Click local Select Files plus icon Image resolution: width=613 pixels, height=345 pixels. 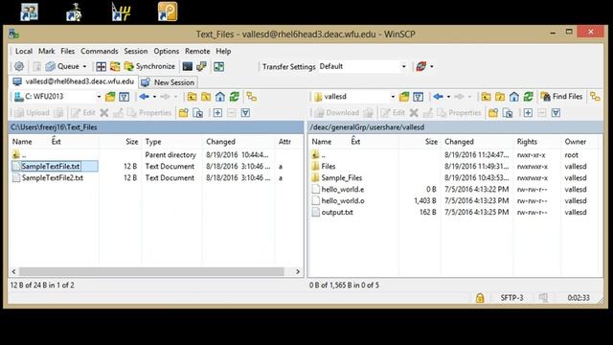pos(217,113)
